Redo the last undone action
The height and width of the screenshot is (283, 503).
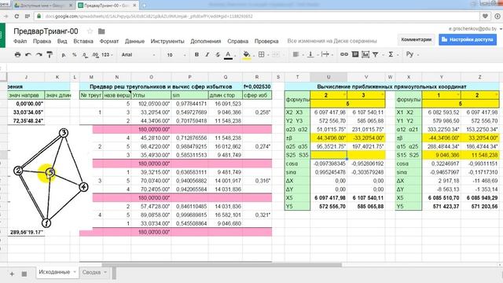tap(39, 54)
